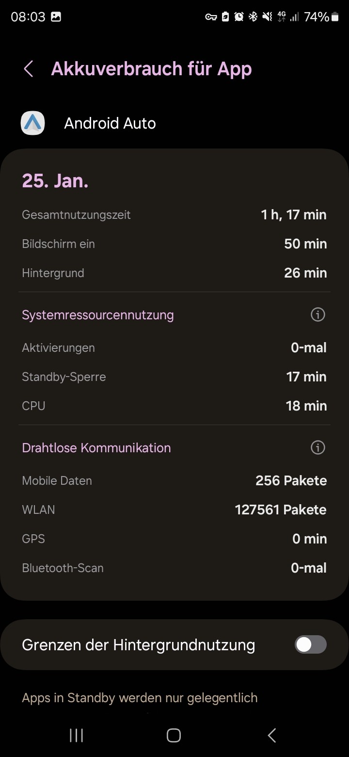349x757 pixels.
Task: Tap the back arrow next to Akkuverbrauch für App
Action: click(x=29, y=69)
